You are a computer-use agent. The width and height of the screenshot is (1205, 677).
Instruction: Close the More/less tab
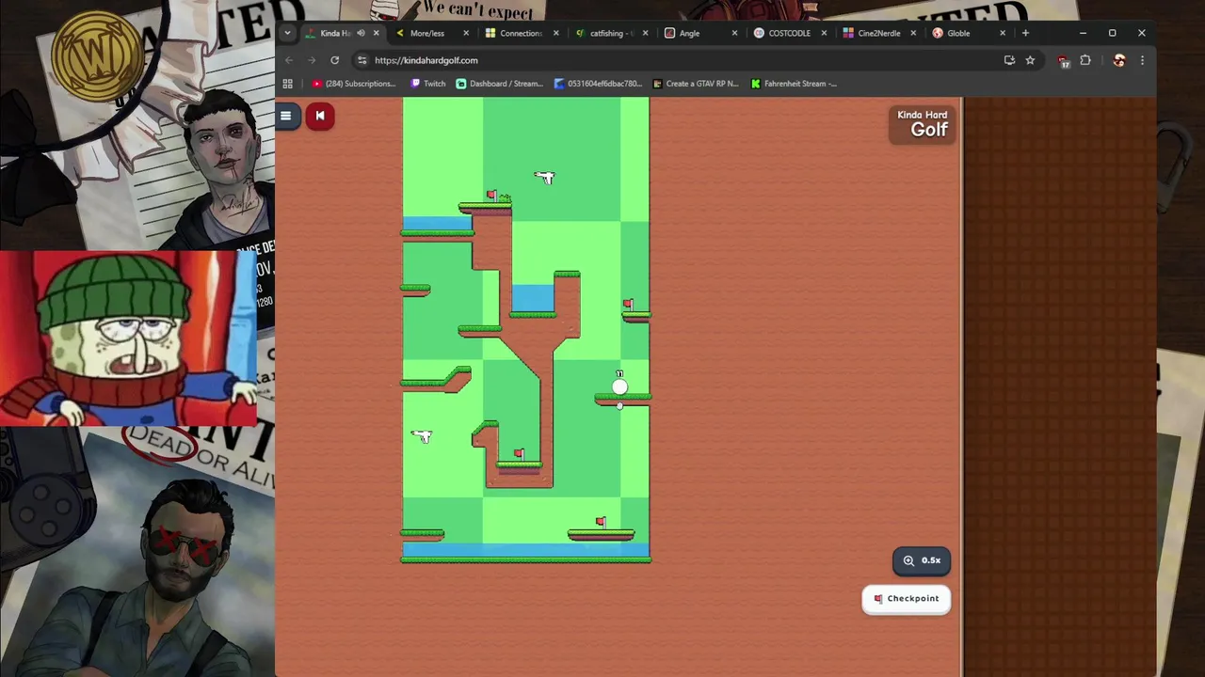coord(465,33)
